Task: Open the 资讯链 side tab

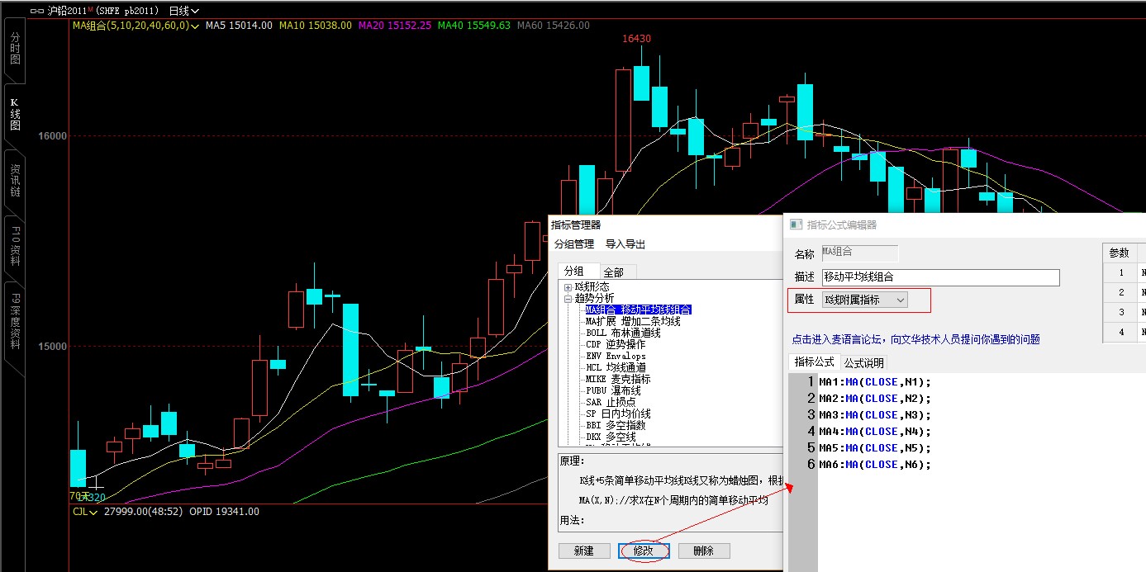Action: (15, 181)
